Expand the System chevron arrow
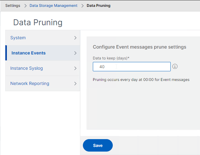 click(75, 38)
